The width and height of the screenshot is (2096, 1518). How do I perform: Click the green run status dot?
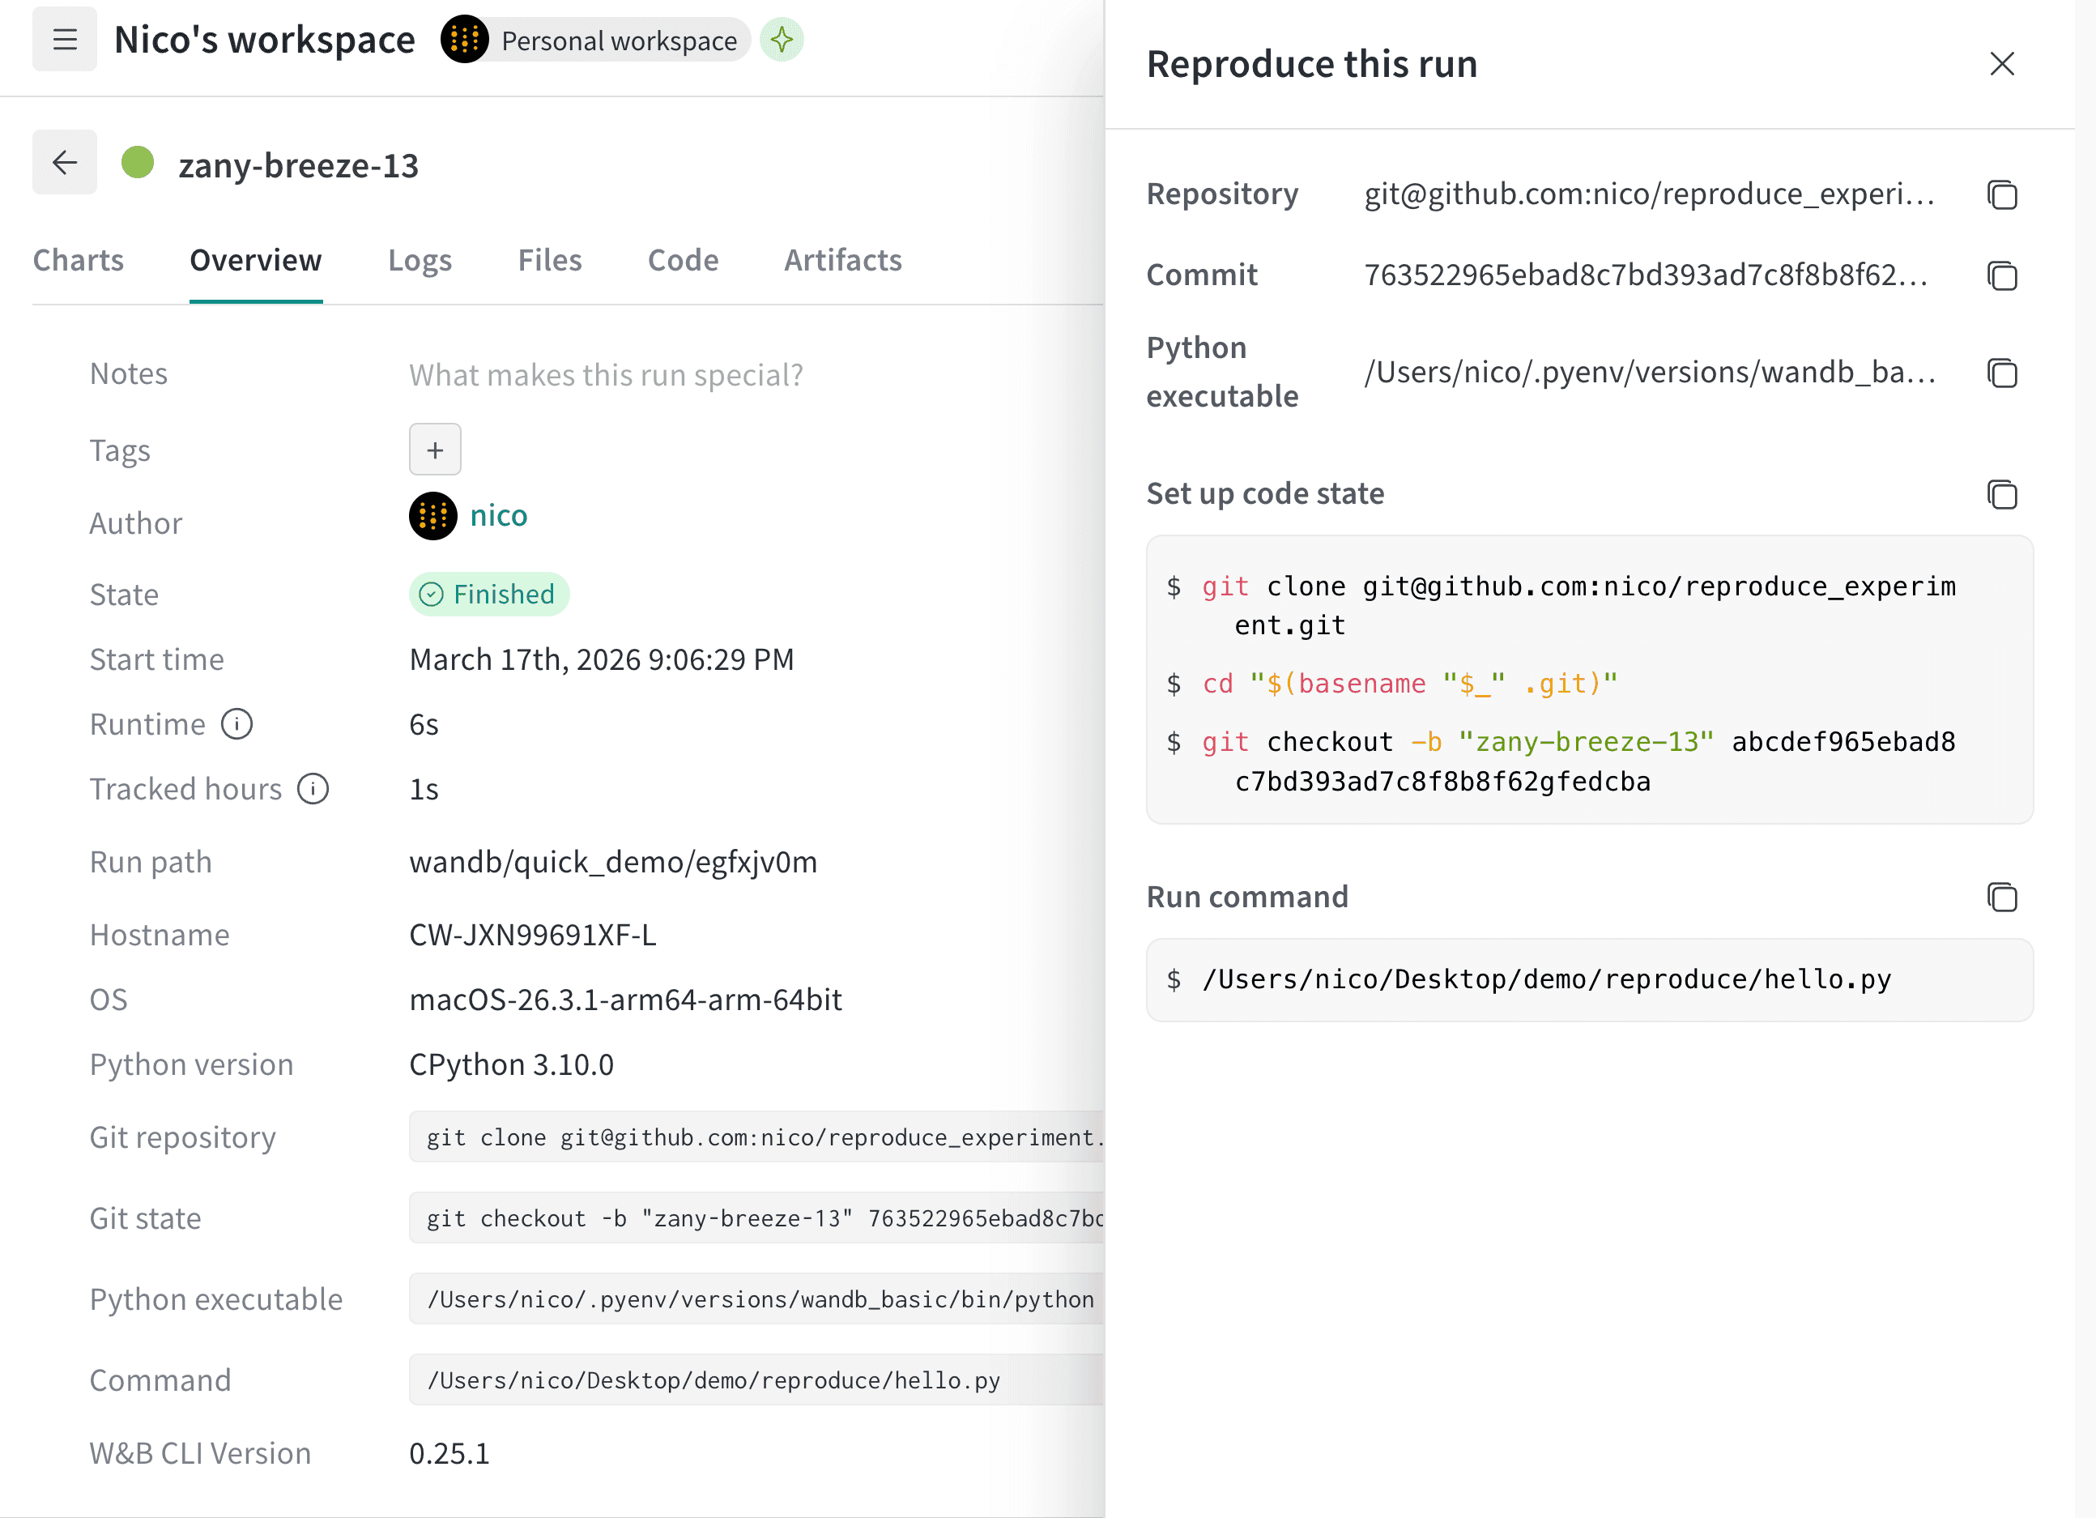coord(138,163)
